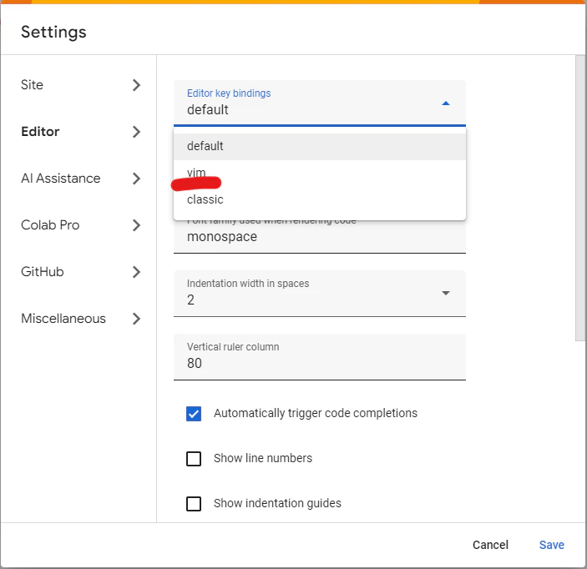Open the Indentation width in spaces dropdown
587x569 pixels.
point(445,293)
